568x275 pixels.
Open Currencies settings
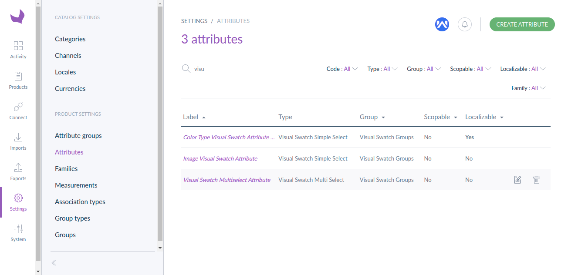(x=70, y=89)
